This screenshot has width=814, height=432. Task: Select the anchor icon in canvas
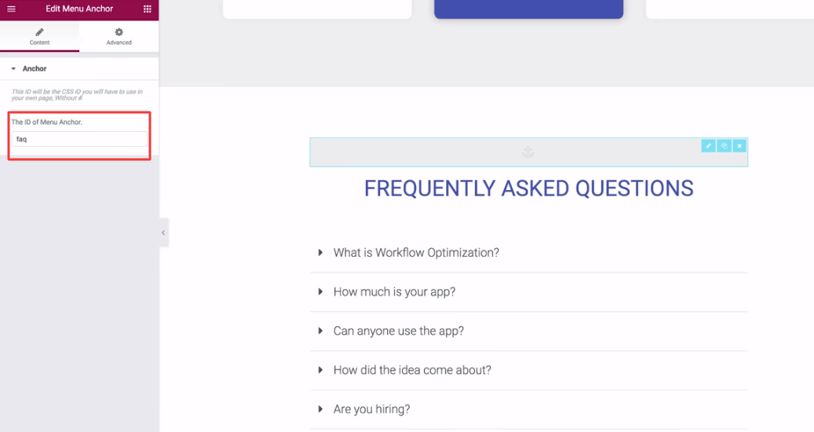click(x=527, y=152)
